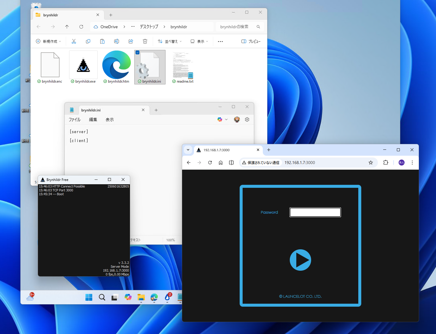Viewport: 436px width, 334px height.
Task: Select the brynhildr.enc file
Action: point(50,67)
